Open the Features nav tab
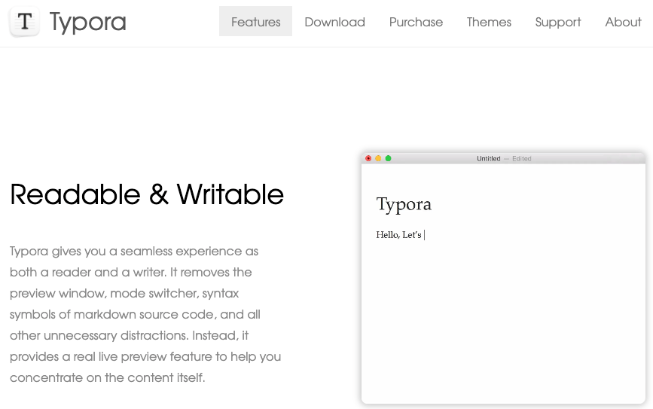Viewport: 653px width, 409px height. click(x=255, y=22)
